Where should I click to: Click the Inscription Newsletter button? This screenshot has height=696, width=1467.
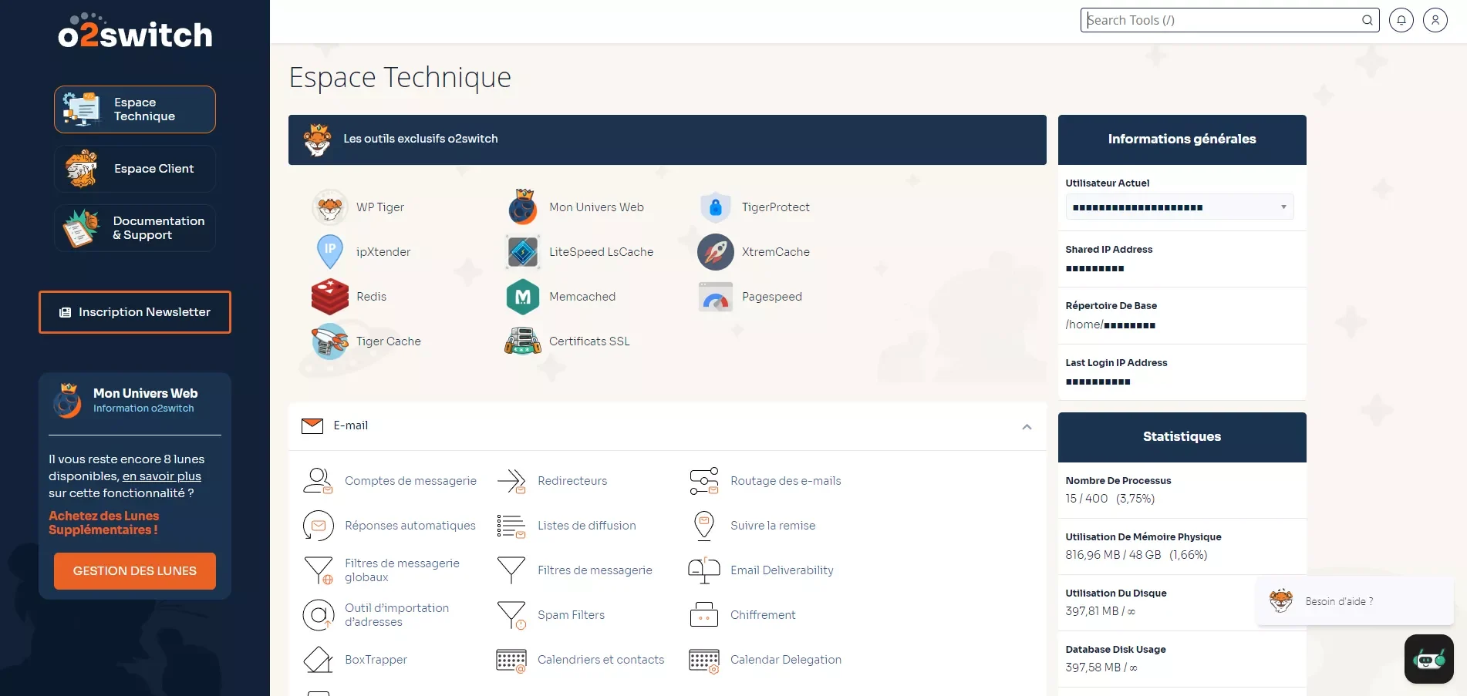click(x=135, y=312)
